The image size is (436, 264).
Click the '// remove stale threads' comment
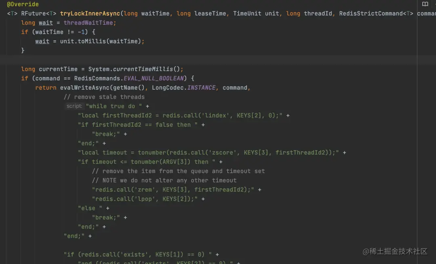coord(104,97)
